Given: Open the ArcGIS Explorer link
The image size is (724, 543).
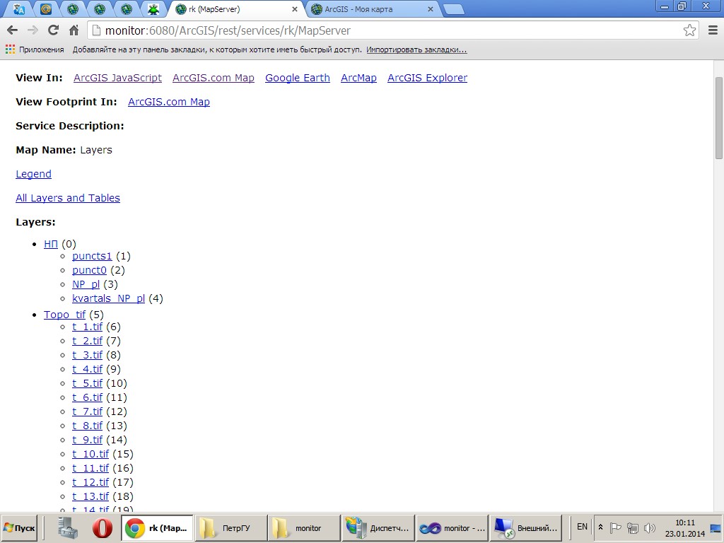Looking at the screenshot, I should (427, 78).
